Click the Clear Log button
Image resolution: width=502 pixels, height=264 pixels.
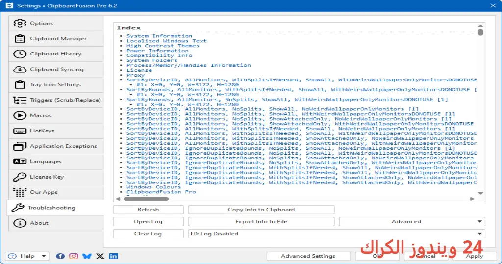point(148,234)
